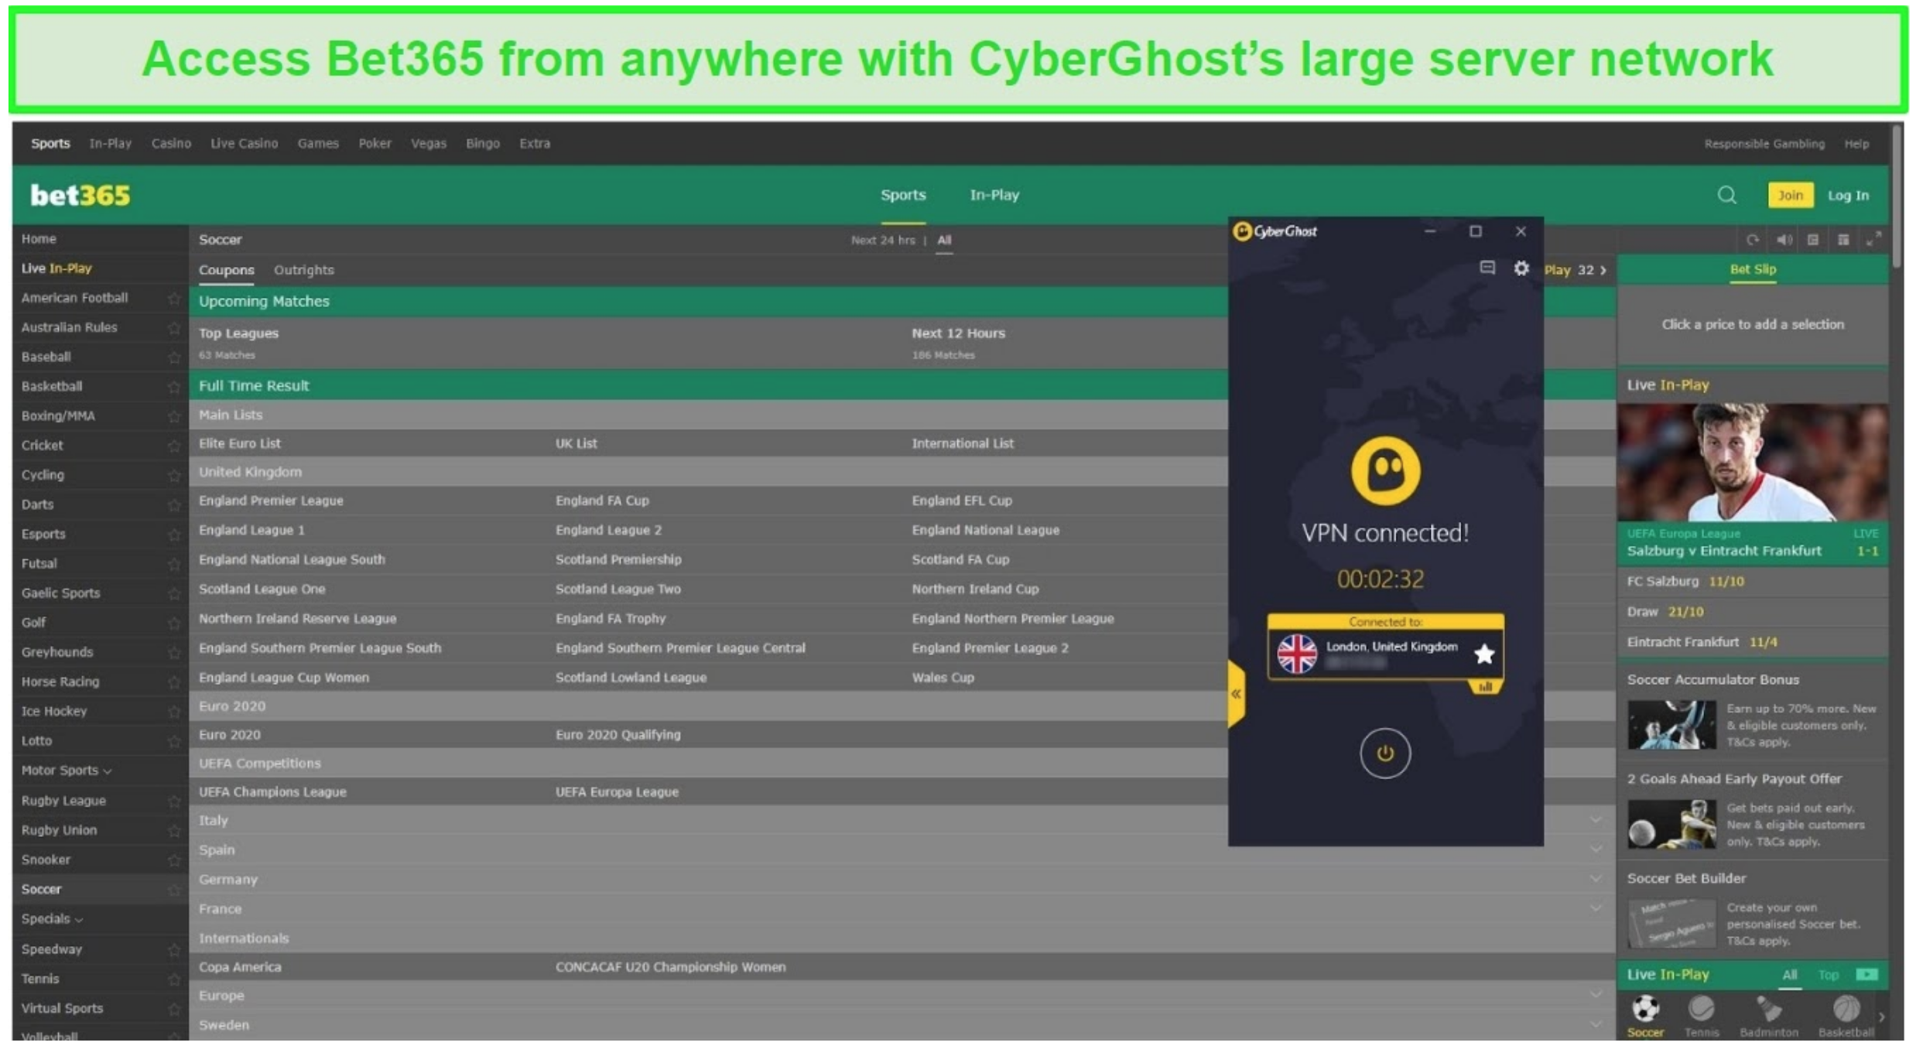Expand the France section chevron
This screenshot has width=1916, height=1049.
click(1596, 908)
